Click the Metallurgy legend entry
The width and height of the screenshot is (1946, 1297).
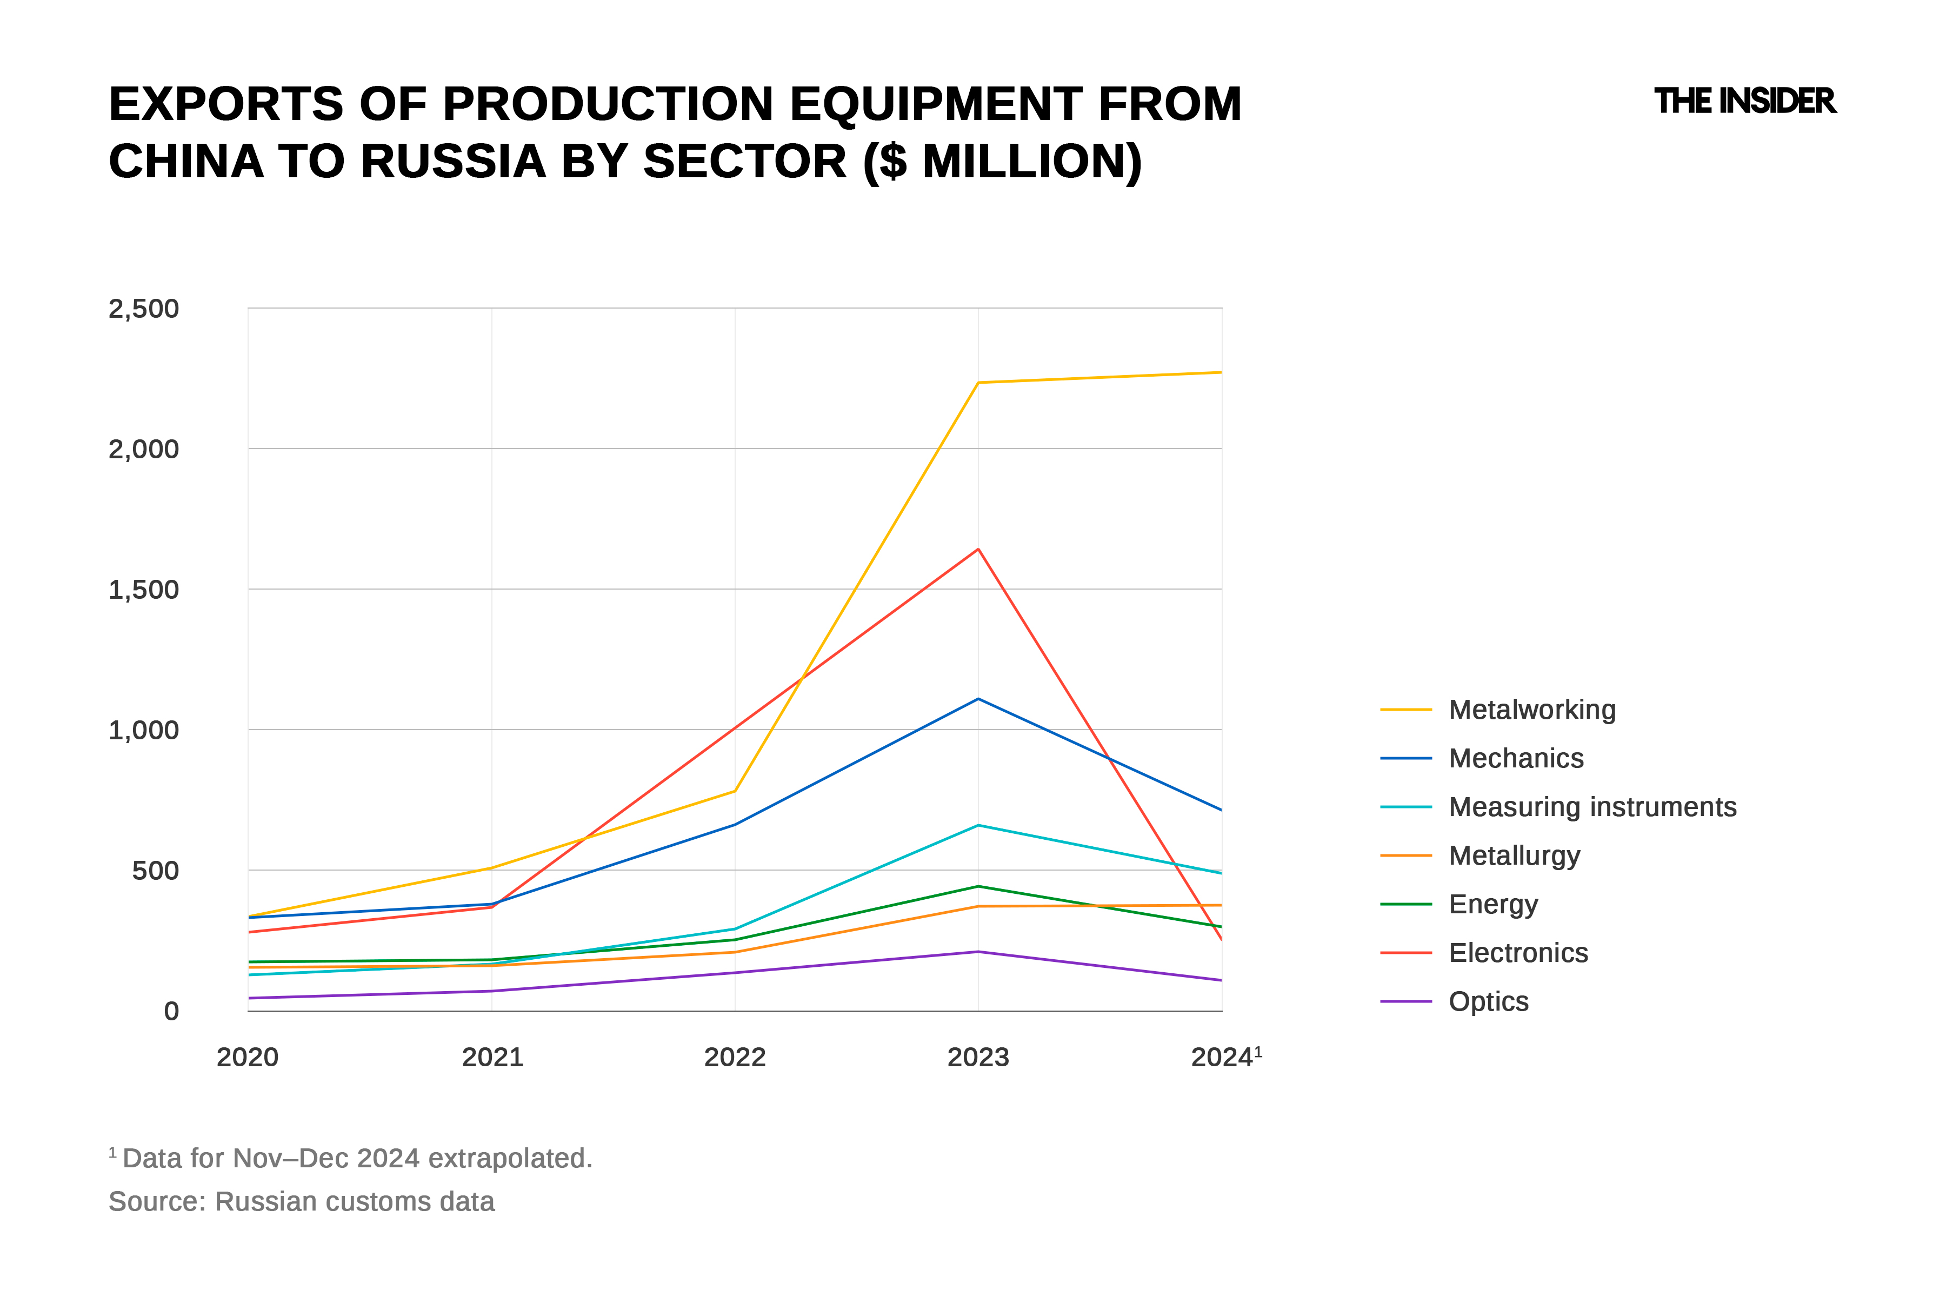(x=1514, y=855)
